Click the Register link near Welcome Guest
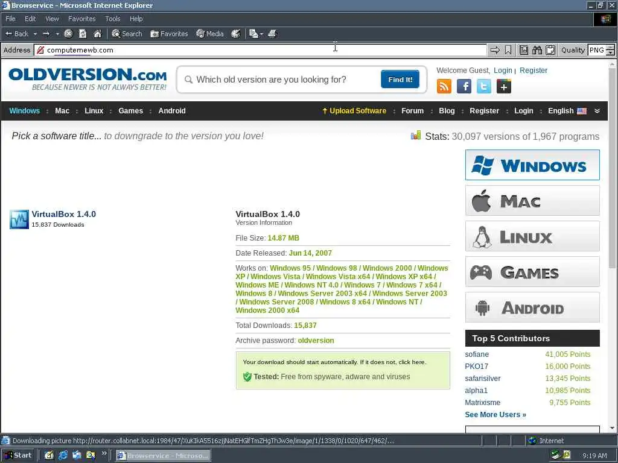This screenshot has height=463, width=618. click(x=534, y=71)
